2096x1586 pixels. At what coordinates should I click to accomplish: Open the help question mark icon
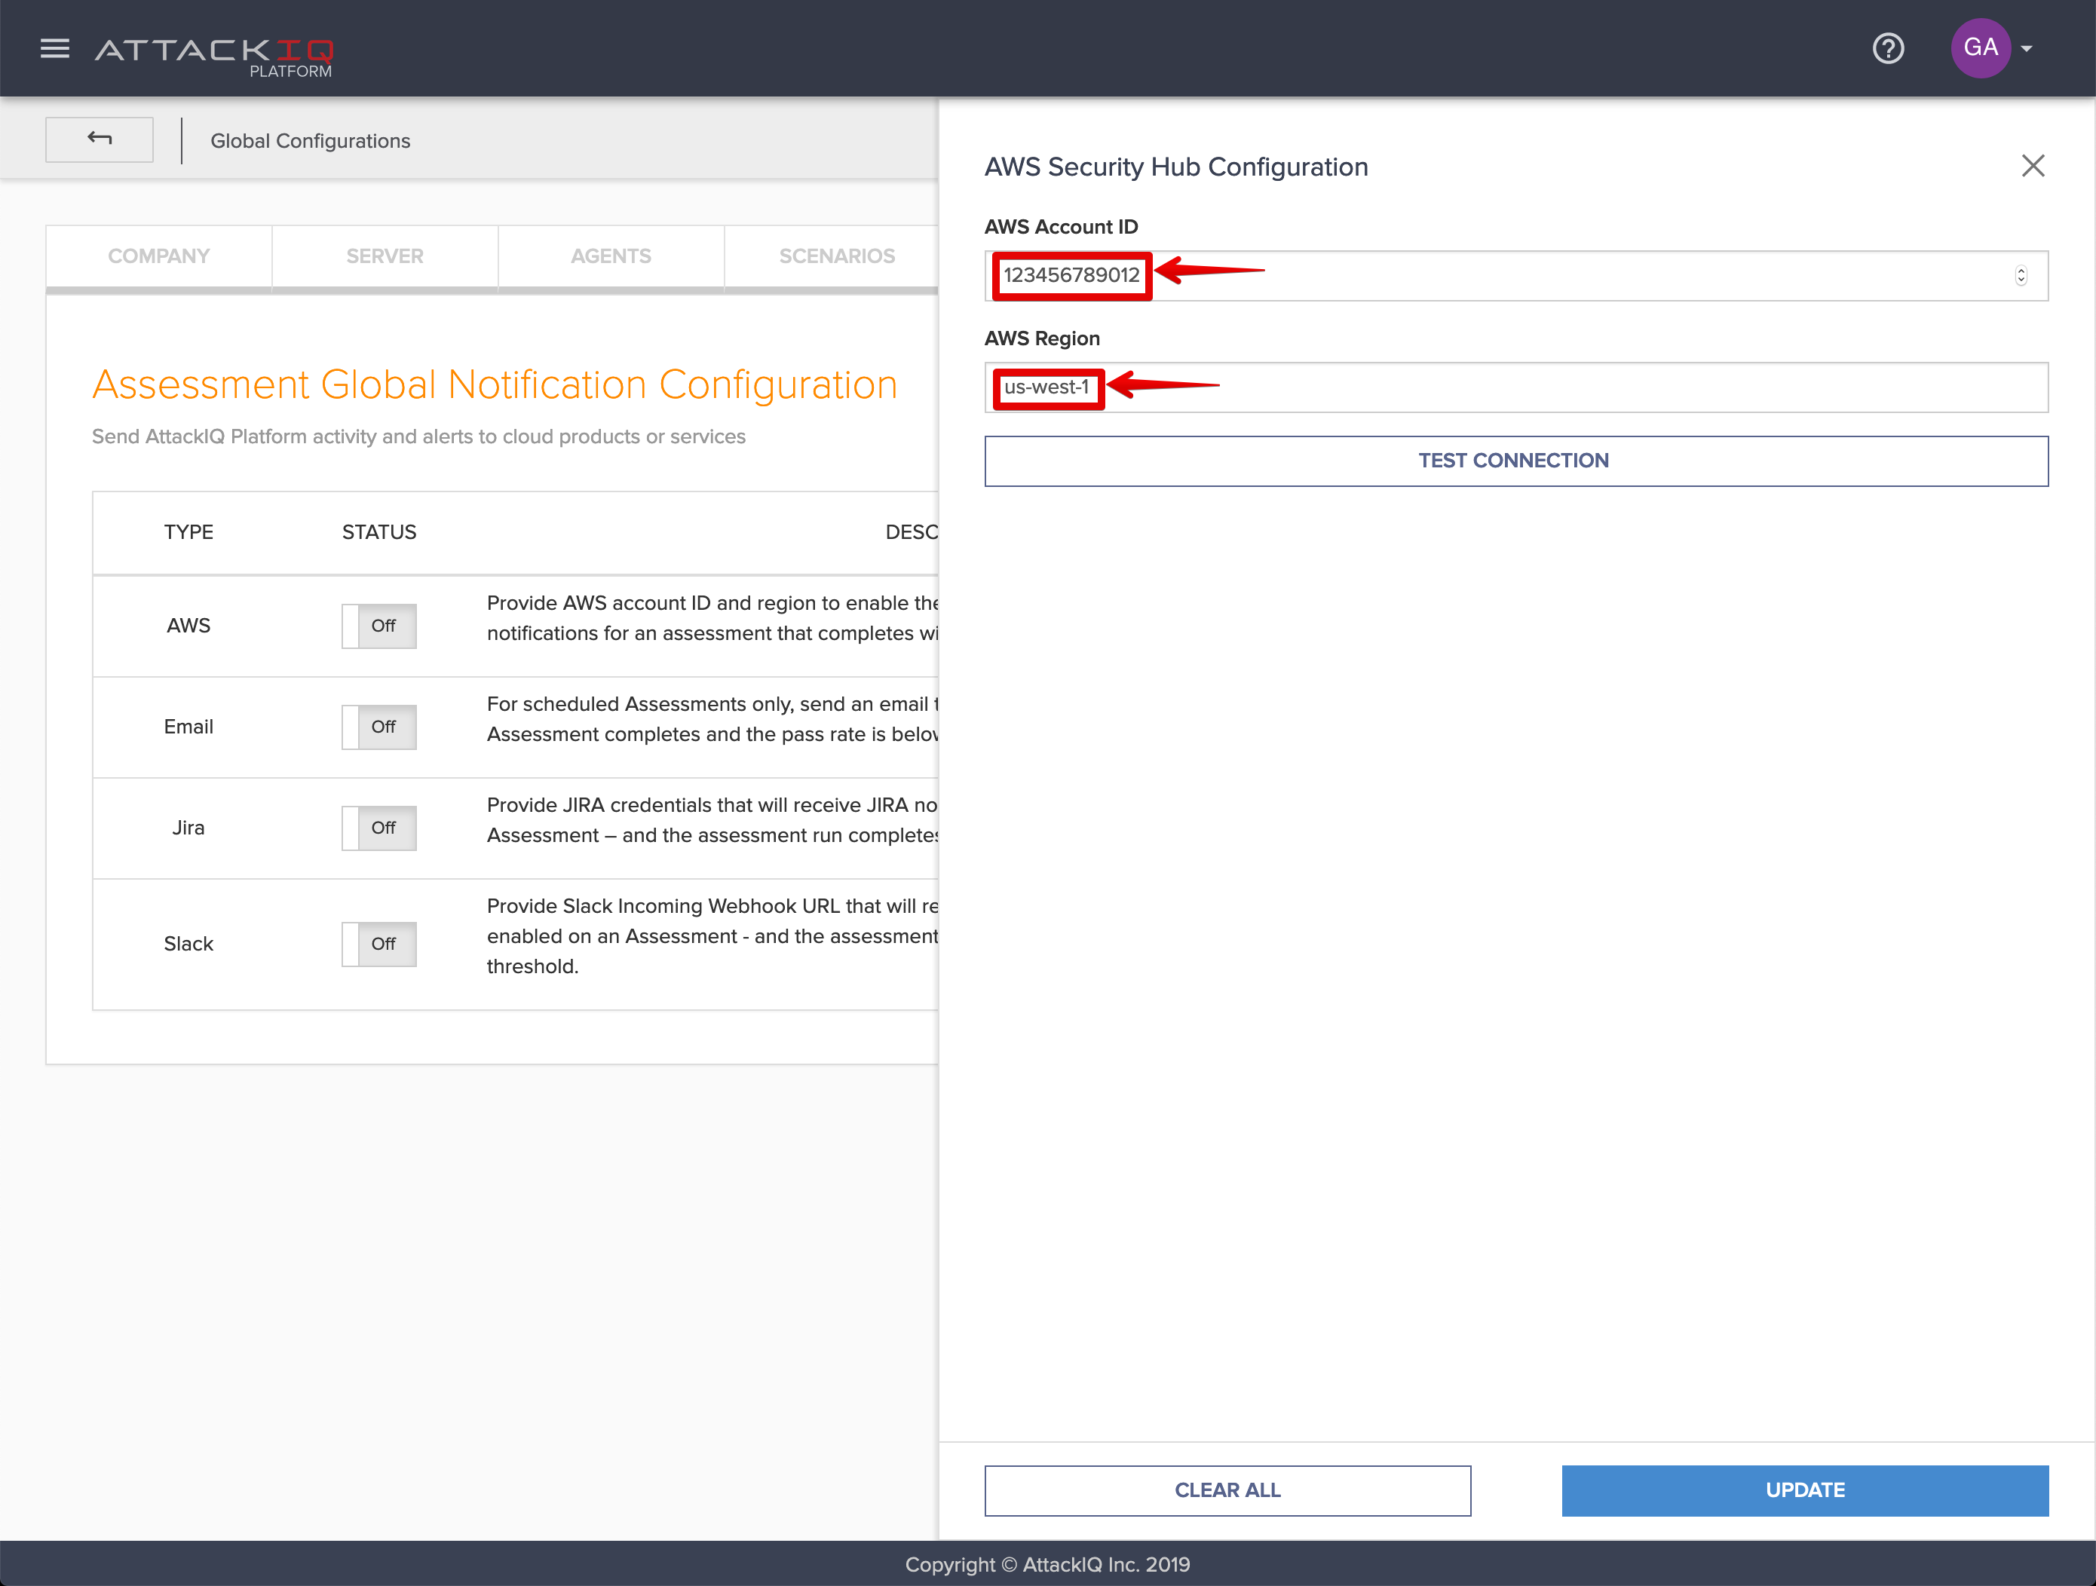(x=1888, y=48)
